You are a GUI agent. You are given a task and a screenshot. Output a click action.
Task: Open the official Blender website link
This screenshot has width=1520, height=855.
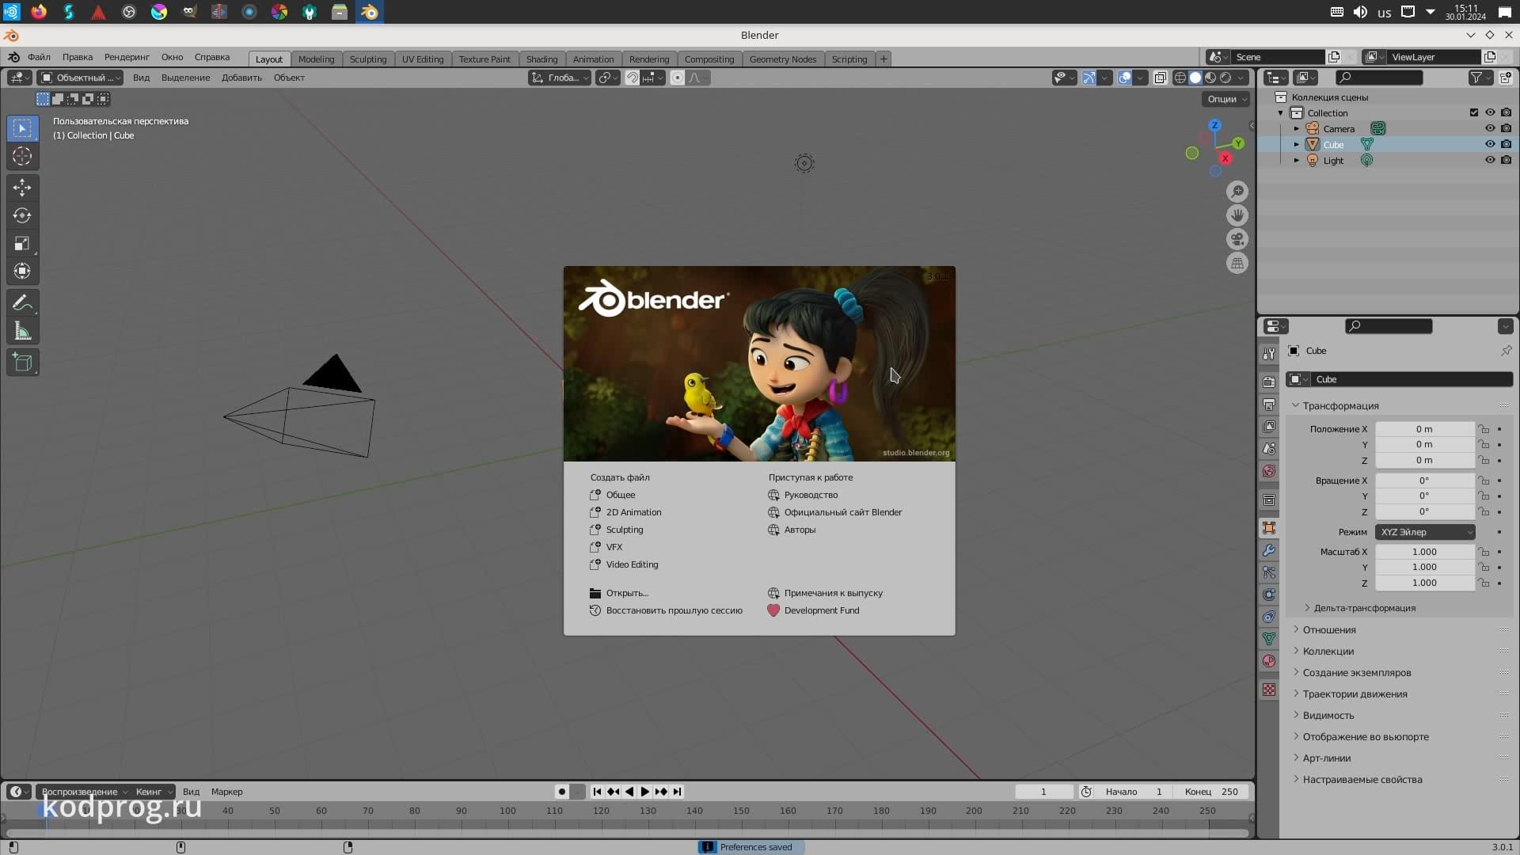pyautogui.click(x=842, y=512)
